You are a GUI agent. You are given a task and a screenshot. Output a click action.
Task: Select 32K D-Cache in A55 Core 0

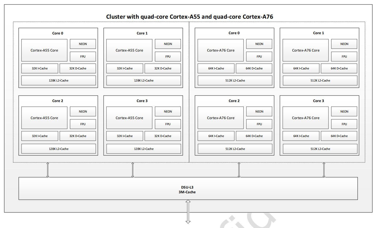tap(78, 68)
